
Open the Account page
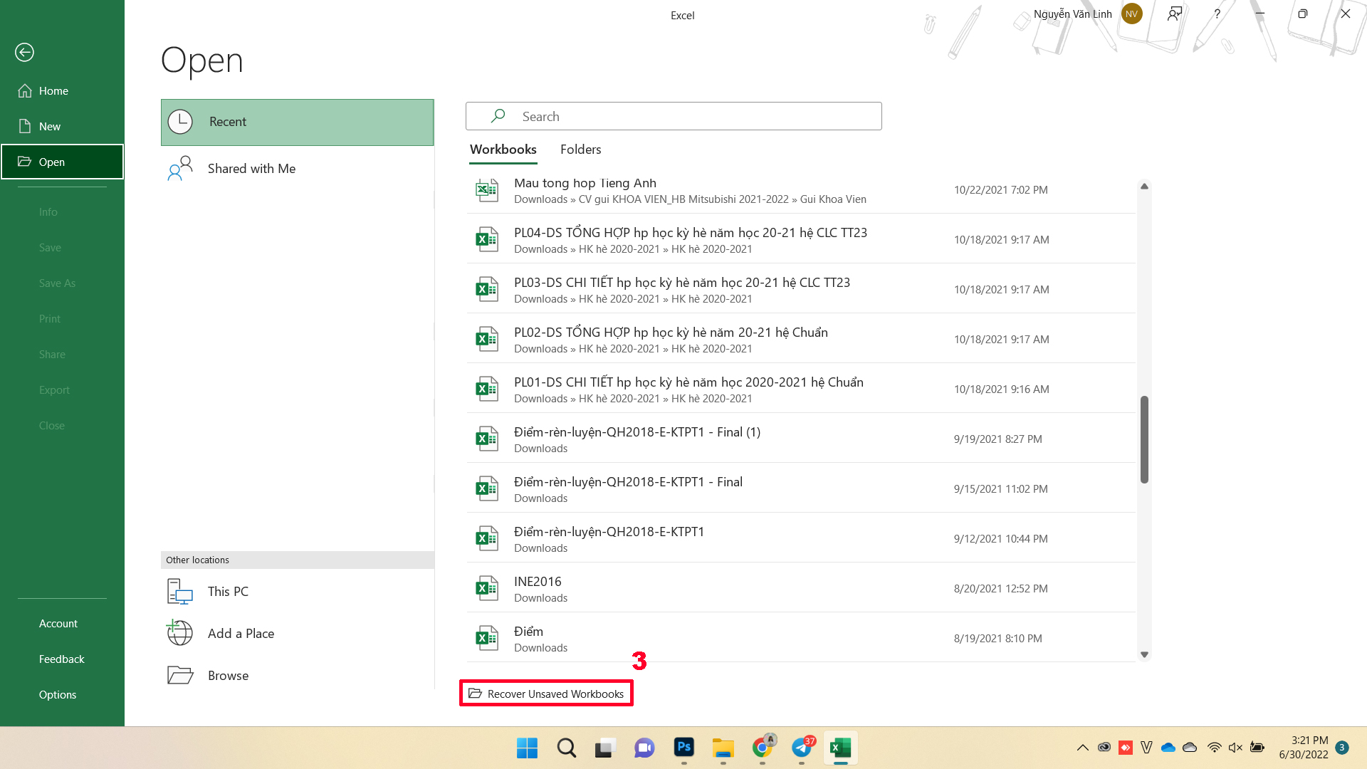point(62,623)
